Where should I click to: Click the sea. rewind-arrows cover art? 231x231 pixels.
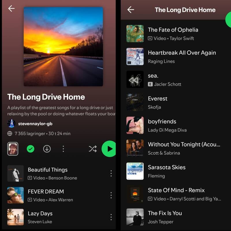135,79
